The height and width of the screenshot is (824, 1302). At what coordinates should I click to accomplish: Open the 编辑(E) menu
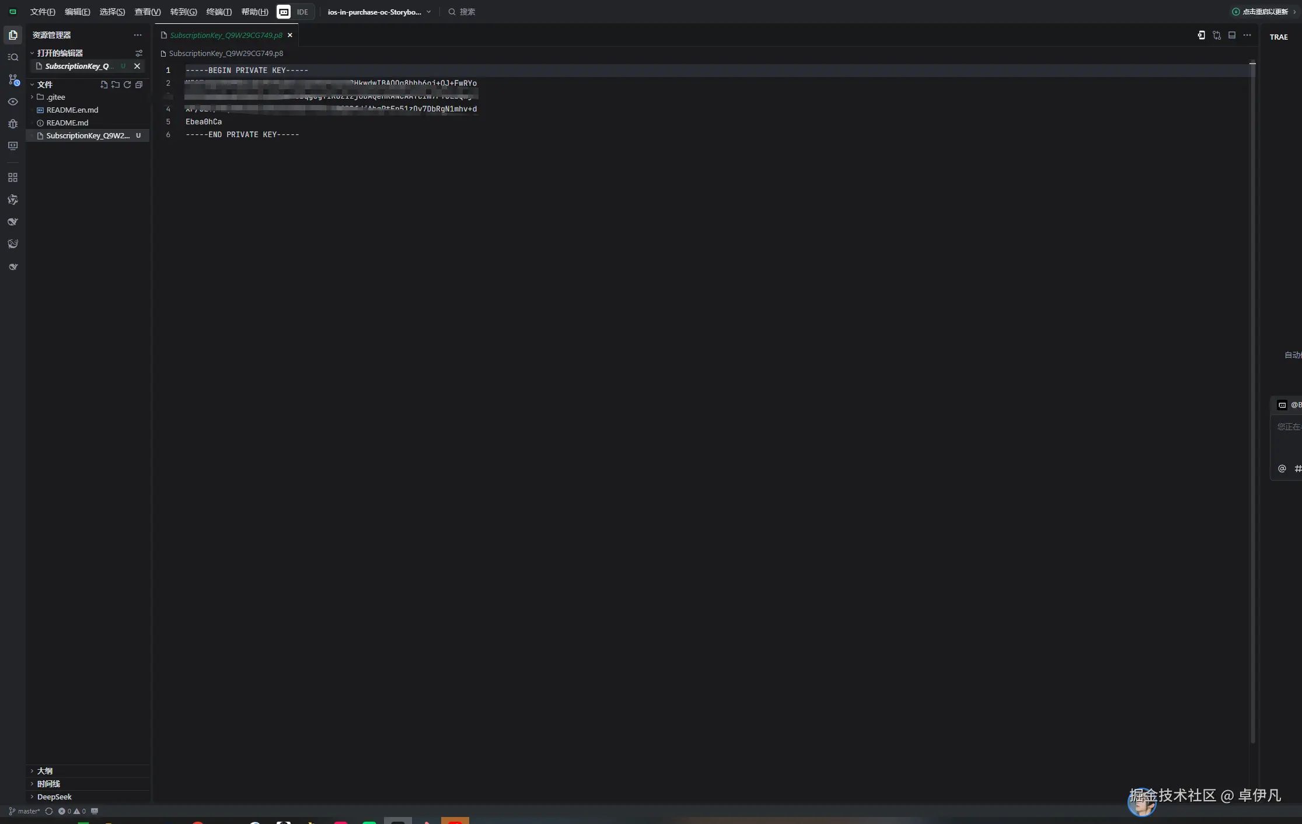(x=77, y=12)
